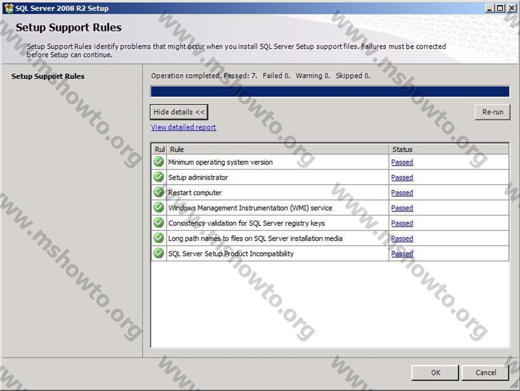Select 'SQL Server Setup Product Incompatibility' rule text
The width and height of the screenshot is (520, 391).
[x=231, y=254]
